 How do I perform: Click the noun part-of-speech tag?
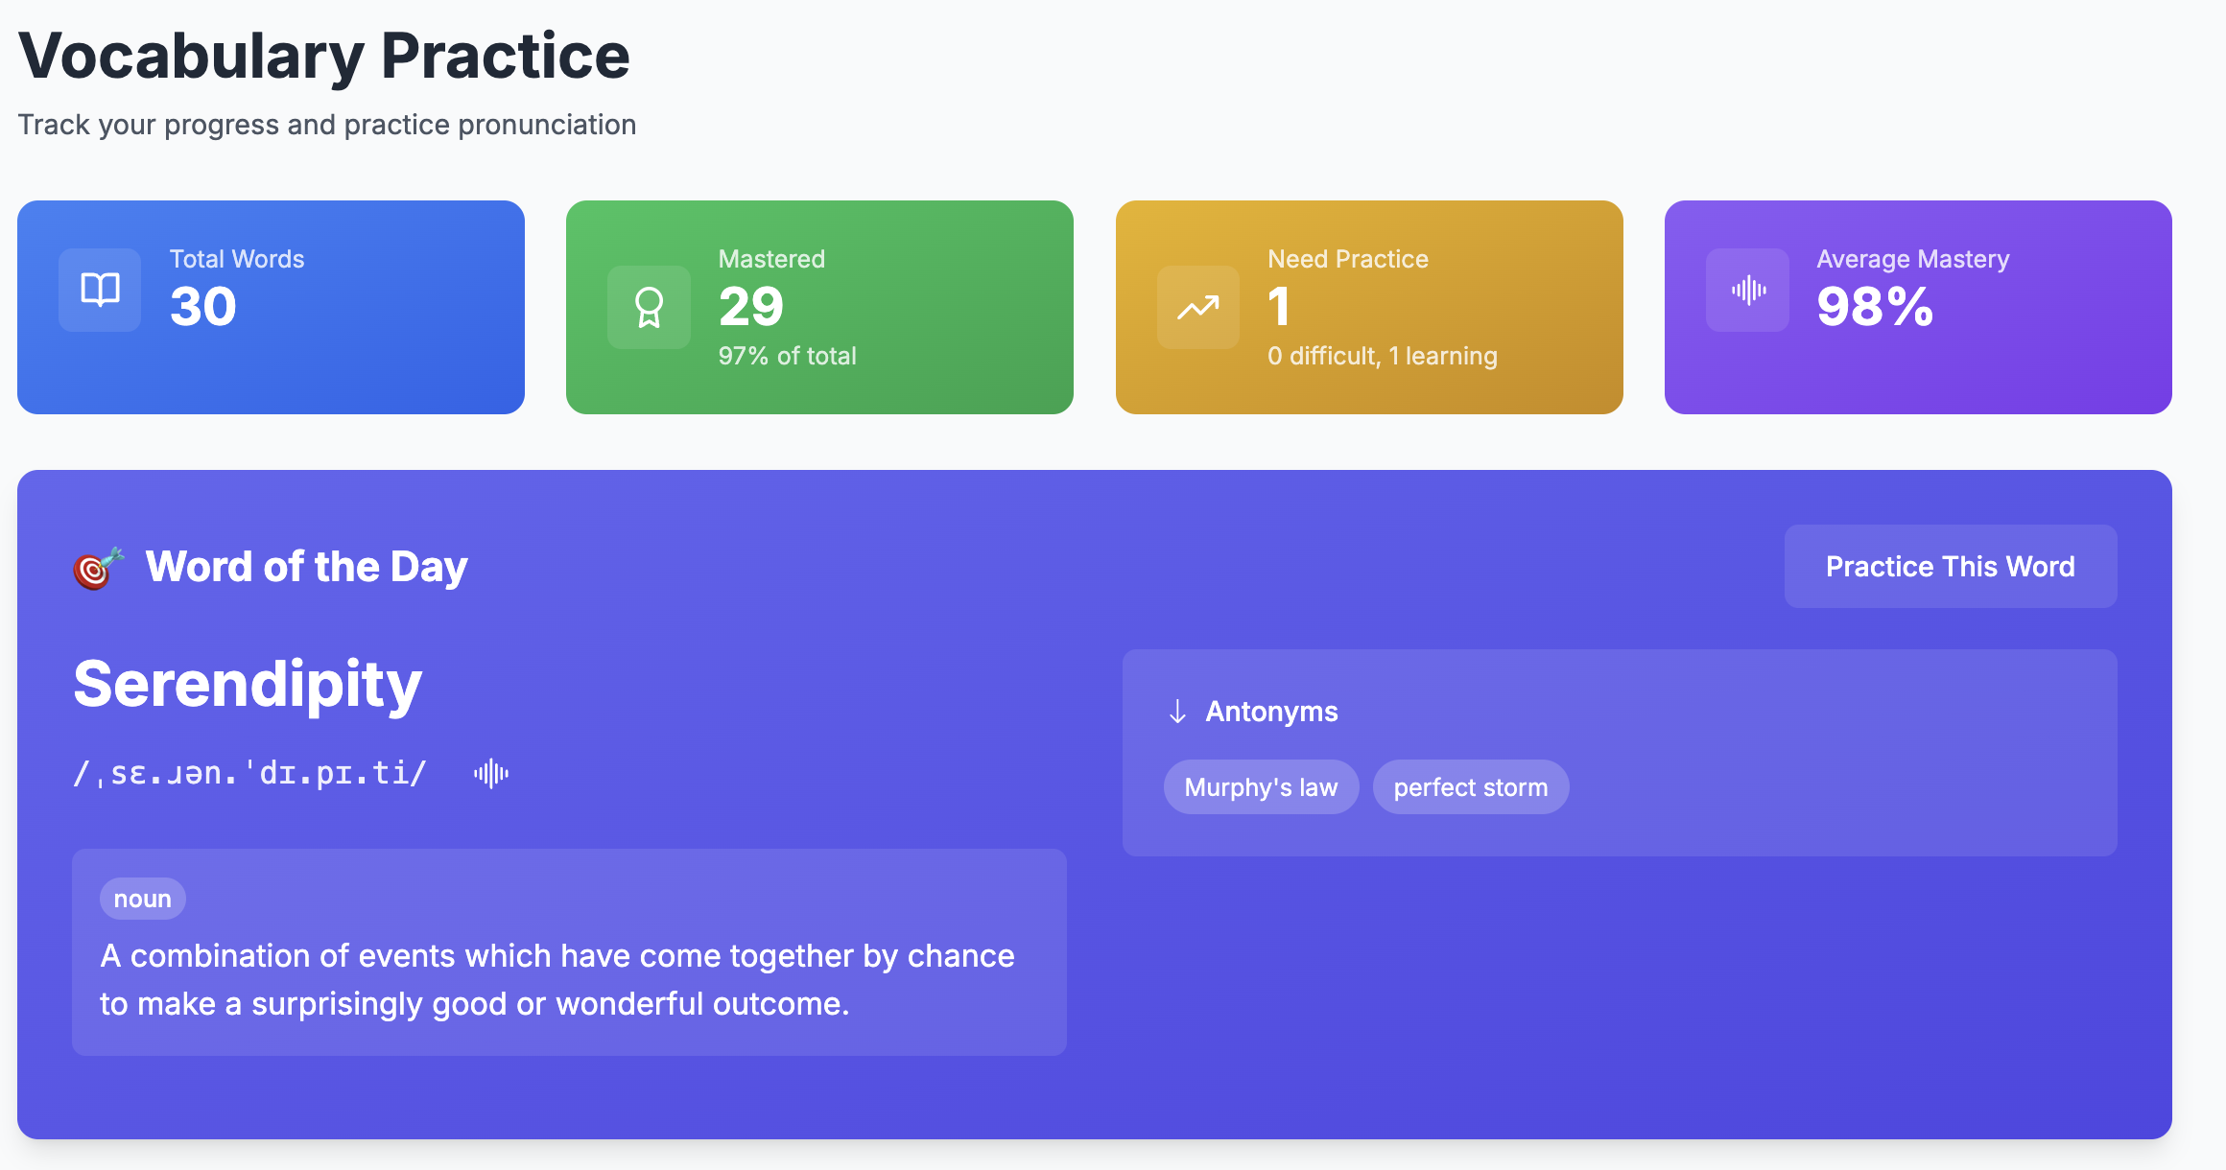(x=142, y=899)
